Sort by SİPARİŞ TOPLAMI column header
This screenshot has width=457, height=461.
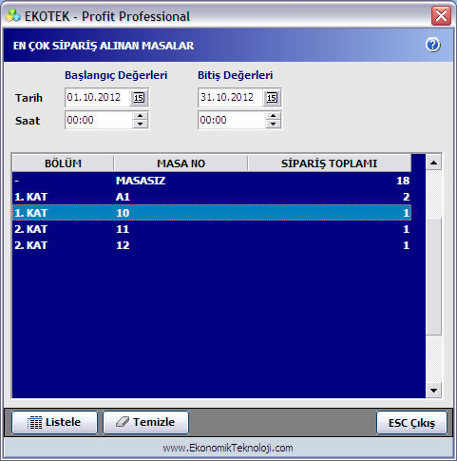click(330, 163)
